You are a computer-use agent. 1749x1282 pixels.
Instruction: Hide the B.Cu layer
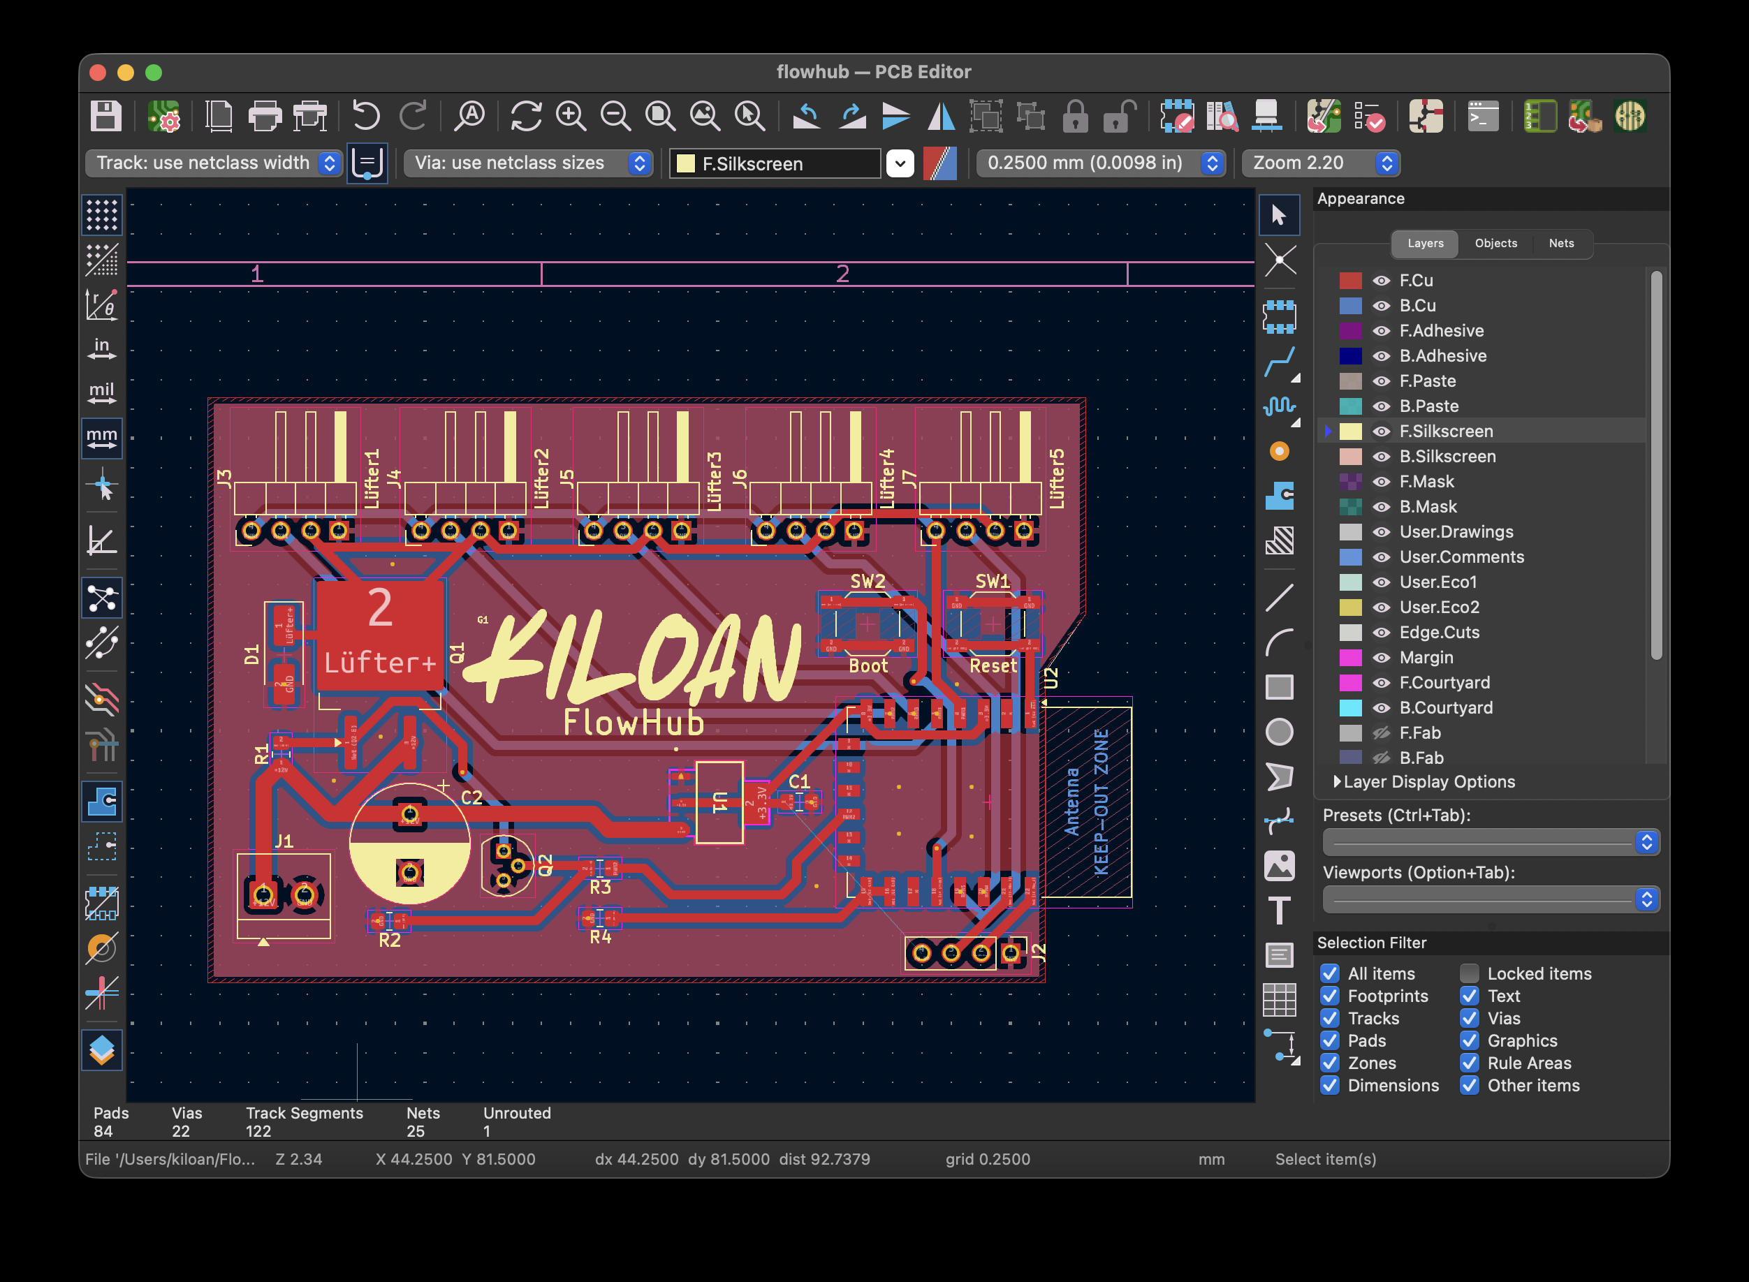tap(1381, 306)
